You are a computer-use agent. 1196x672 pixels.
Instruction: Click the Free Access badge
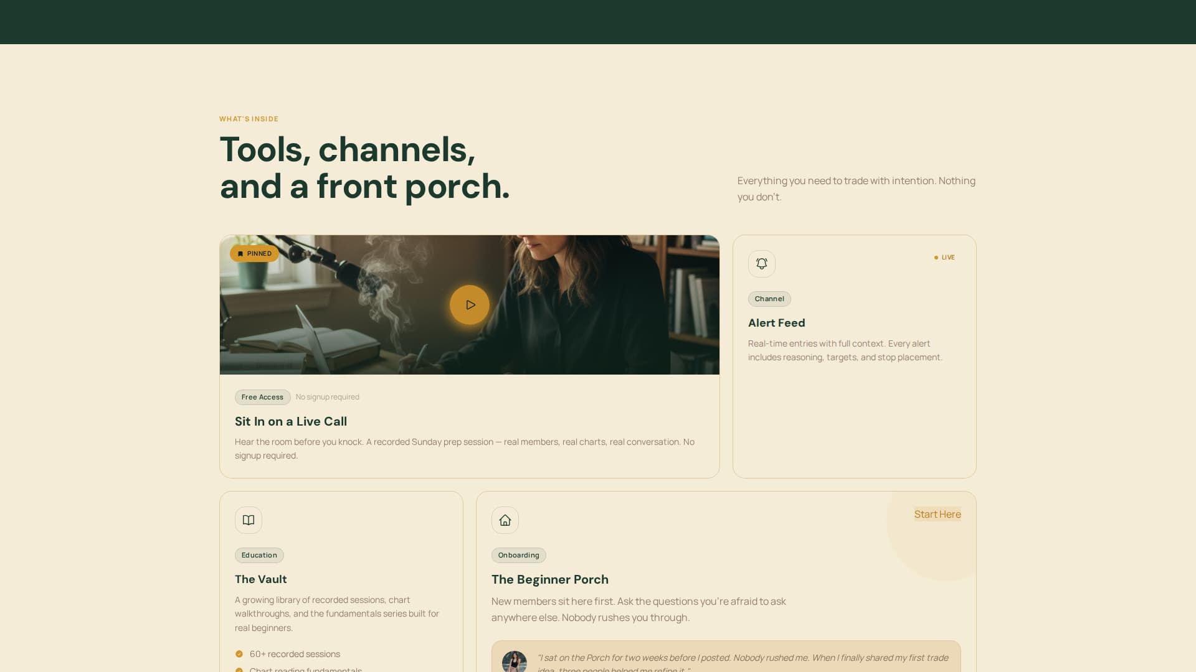pyautogui.click(x=262, y=397)
